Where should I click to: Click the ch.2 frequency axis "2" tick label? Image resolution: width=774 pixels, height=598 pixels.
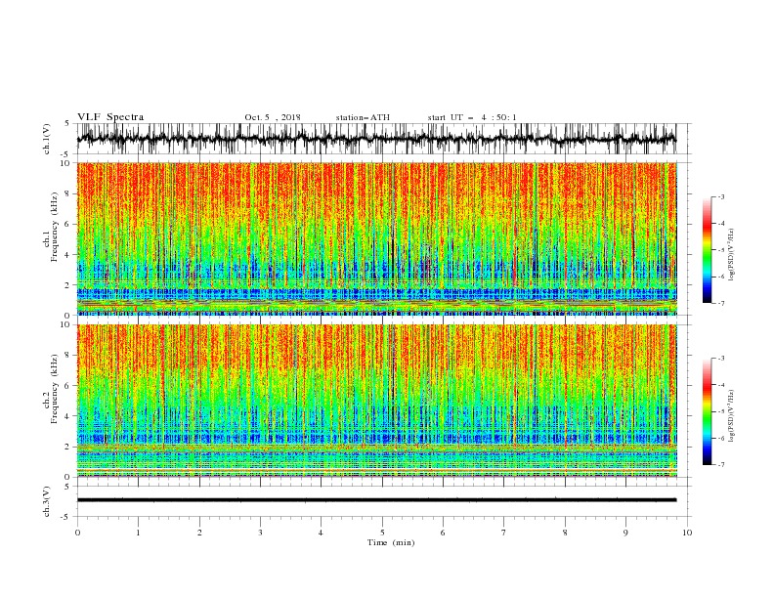pyautogui.click(x=68, y=447)
